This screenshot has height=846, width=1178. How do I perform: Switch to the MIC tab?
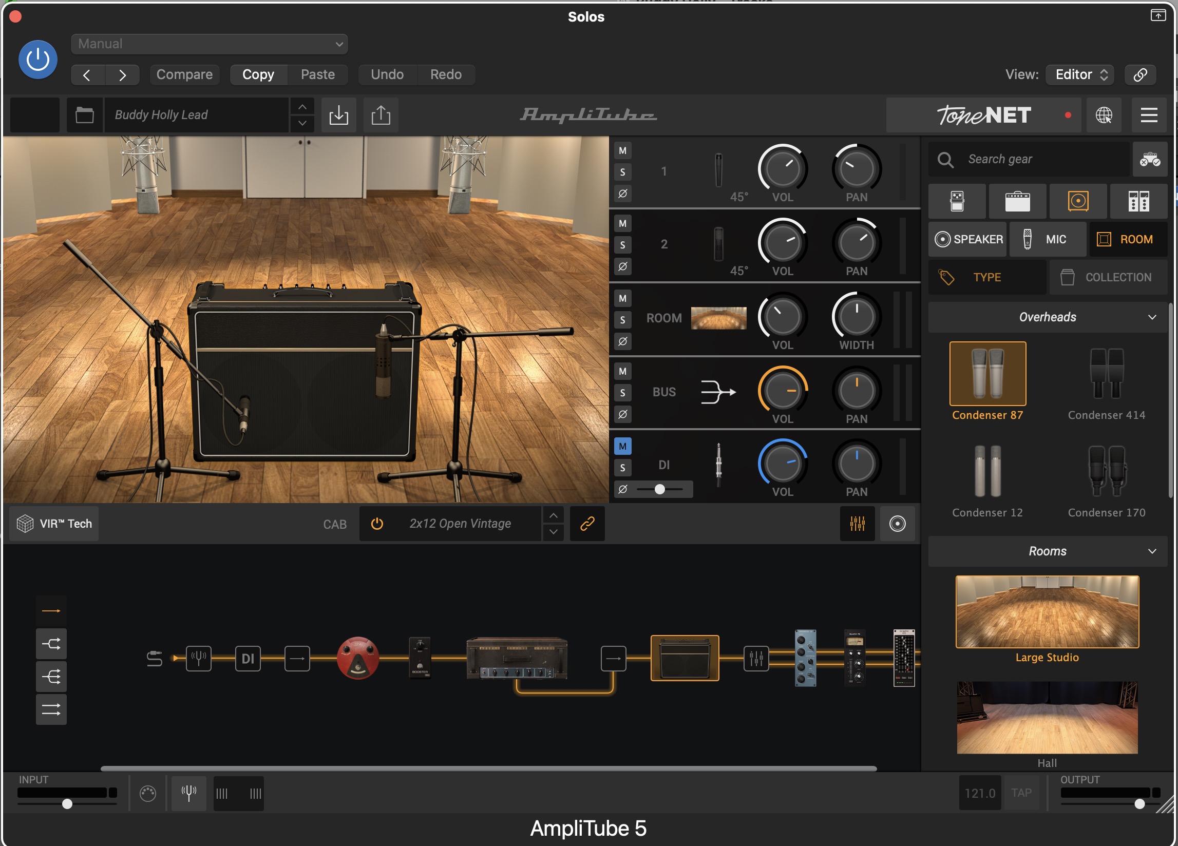click(x=1047, y=239)
